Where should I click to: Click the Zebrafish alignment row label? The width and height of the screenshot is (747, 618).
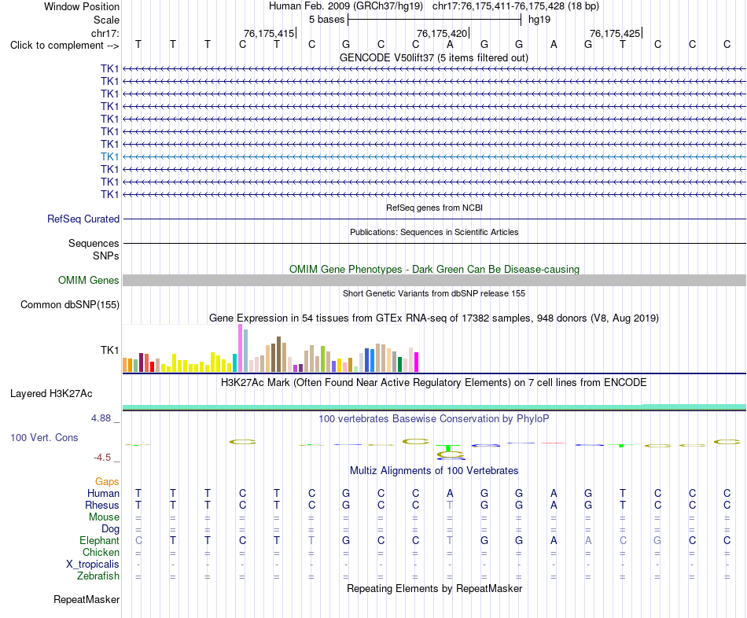pyautogui.click(x=98, y=576)
